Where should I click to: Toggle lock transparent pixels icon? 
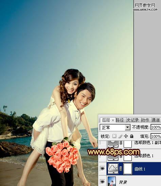click(x=114, y=136)
